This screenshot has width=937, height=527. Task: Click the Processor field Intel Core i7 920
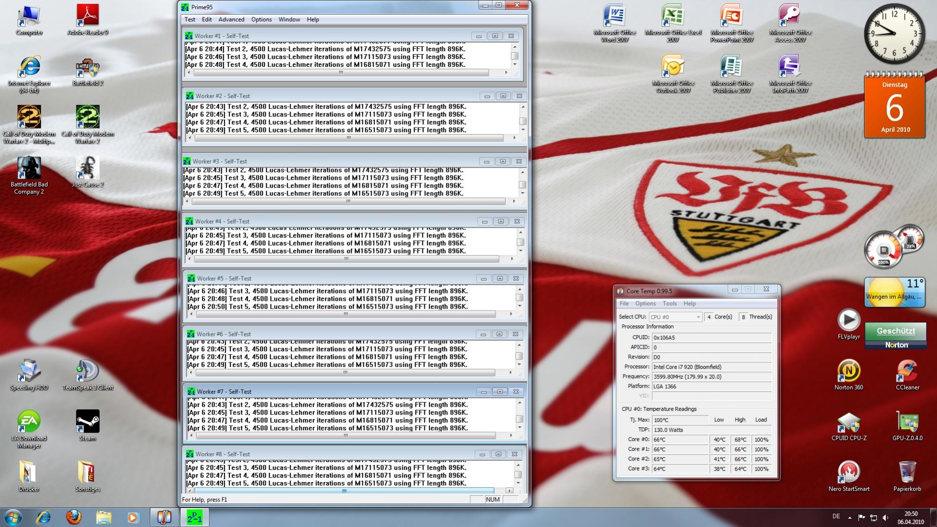(x=711, y=367)
